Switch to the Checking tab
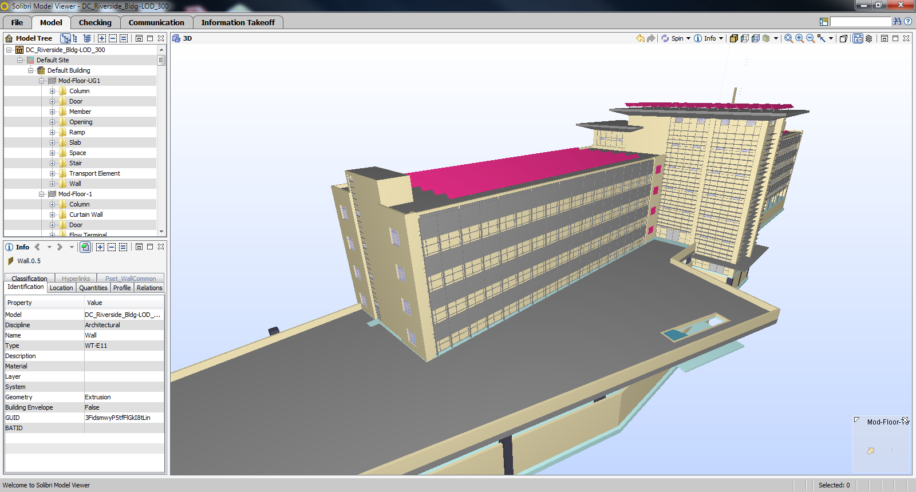 [x=95, y=22]
